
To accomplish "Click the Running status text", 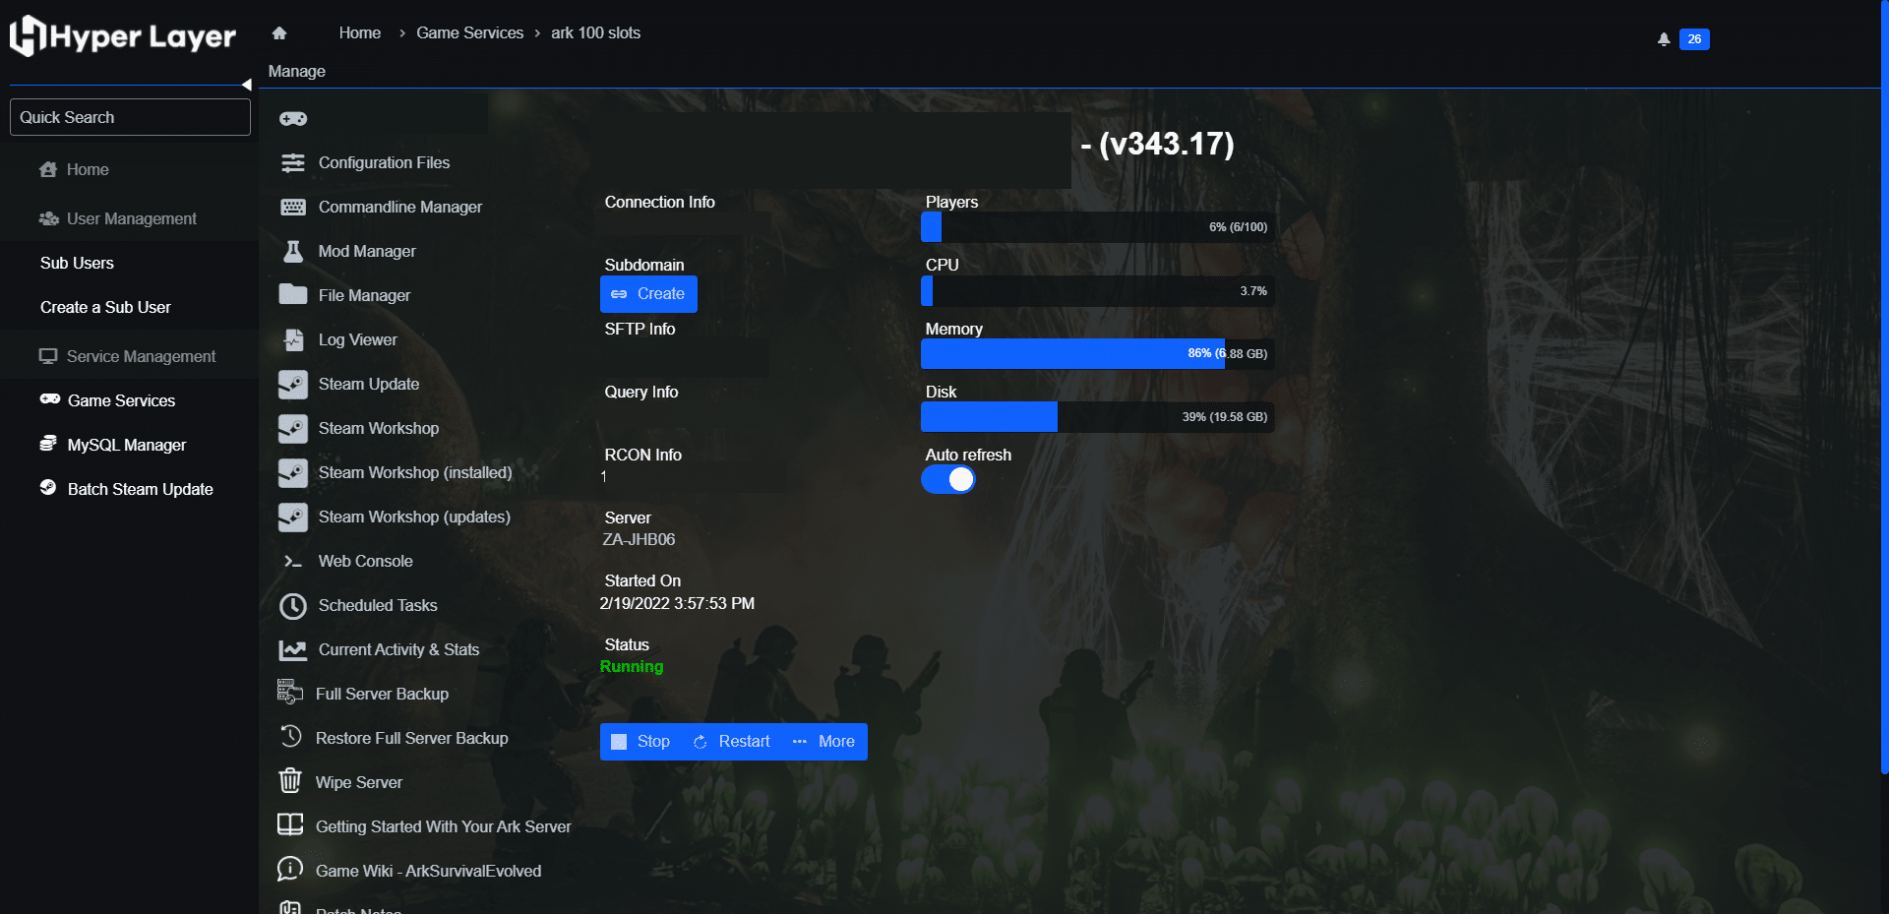I will (x=632, y=666).
